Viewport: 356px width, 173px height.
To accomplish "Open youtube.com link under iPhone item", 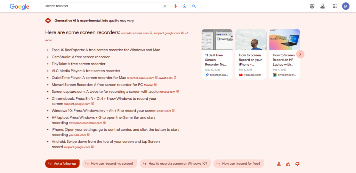I will click(79, 135).
